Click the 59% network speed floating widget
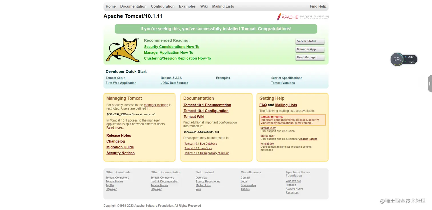This screenshot has height=210, width=432. tap(404, 59)
